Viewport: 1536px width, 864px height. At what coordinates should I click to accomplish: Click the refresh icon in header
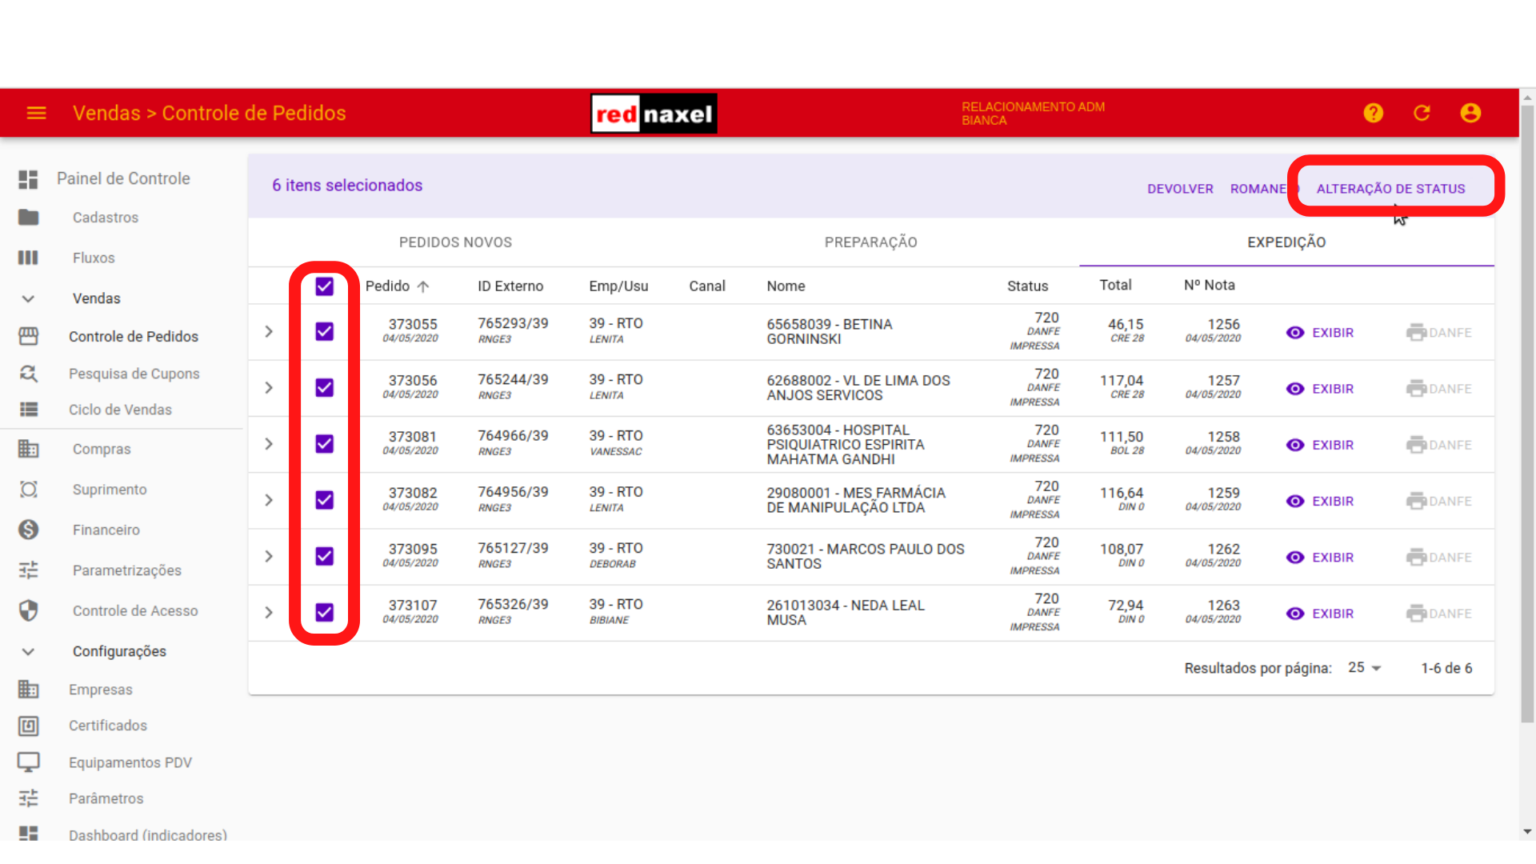1422,113
